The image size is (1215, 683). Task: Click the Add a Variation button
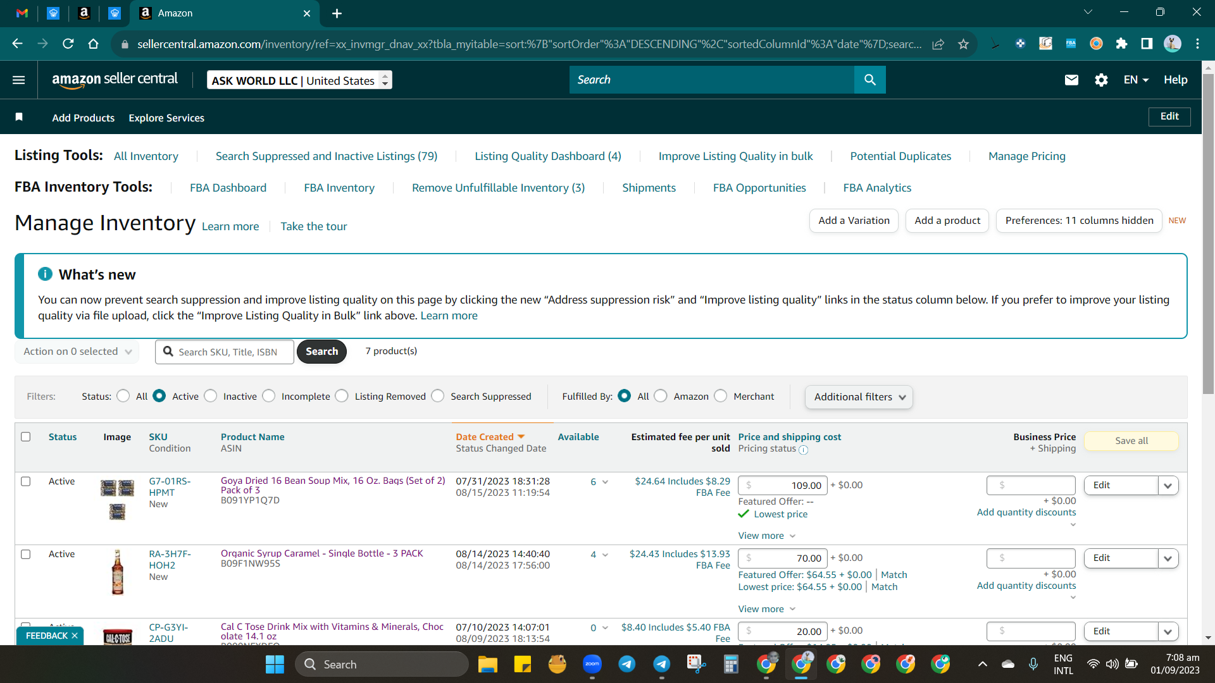[x=854, y=221]
